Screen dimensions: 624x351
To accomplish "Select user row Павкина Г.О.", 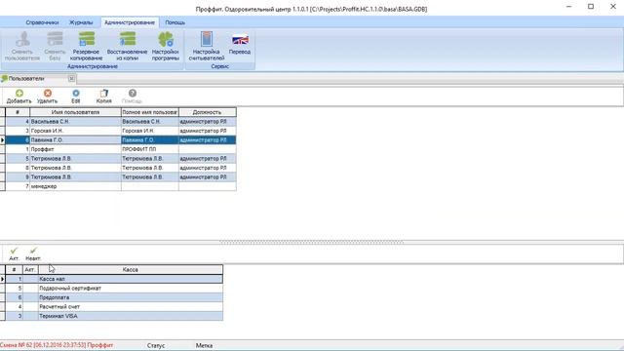I will [x=121, y=139].
